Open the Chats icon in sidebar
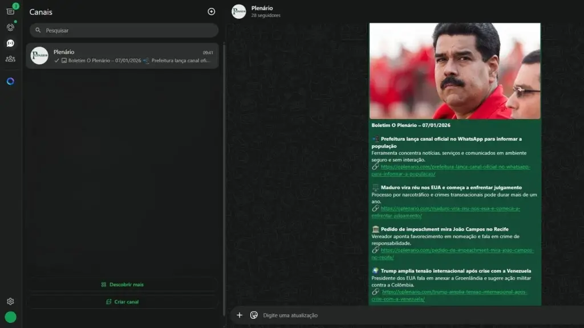Viewport: 584px width, 328px height. [10, 11]
